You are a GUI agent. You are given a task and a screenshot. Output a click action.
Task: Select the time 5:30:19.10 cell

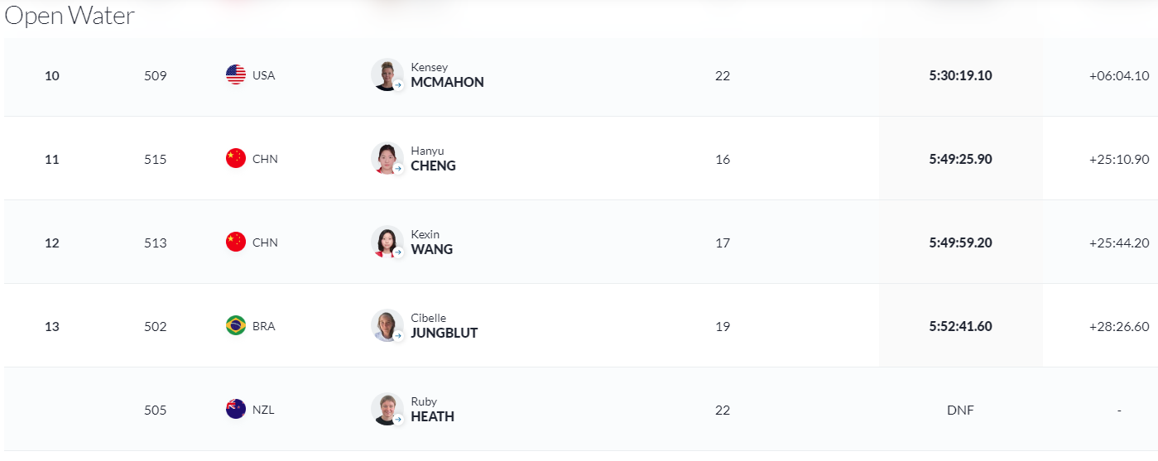[960, 75]
